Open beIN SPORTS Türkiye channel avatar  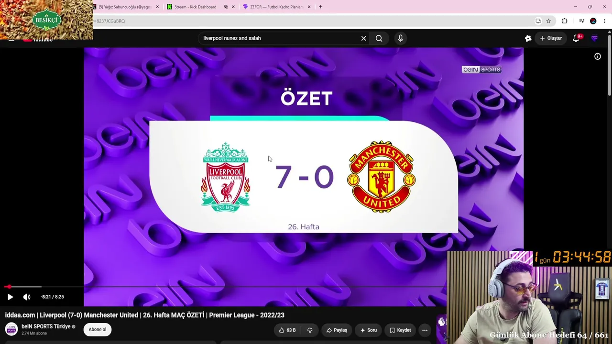(11, 329)
